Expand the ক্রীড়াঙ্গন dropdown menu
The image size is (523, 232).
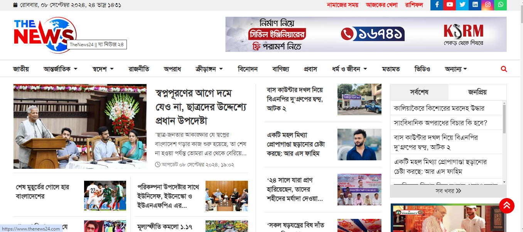tap(209, 69)
